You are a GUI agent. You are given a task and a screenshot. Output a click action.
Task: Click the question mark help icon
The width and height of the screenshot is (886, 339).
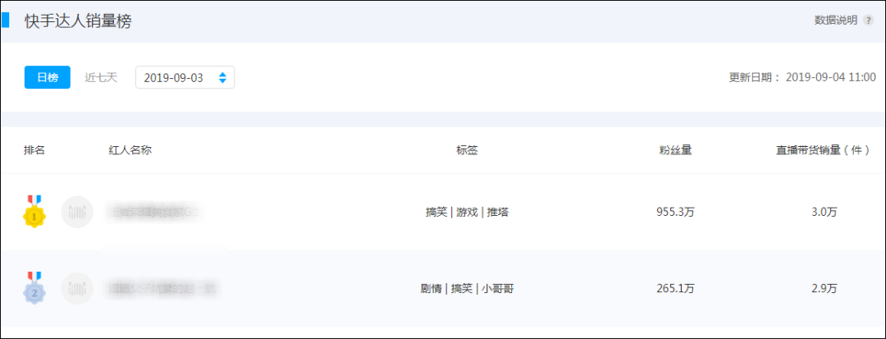click(x=869, y=21)
